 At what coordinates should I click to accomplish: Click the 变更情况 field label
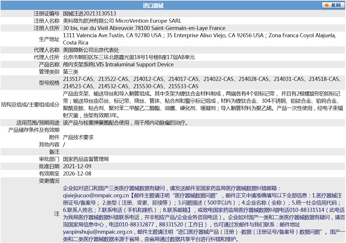(x=49, y=181)
